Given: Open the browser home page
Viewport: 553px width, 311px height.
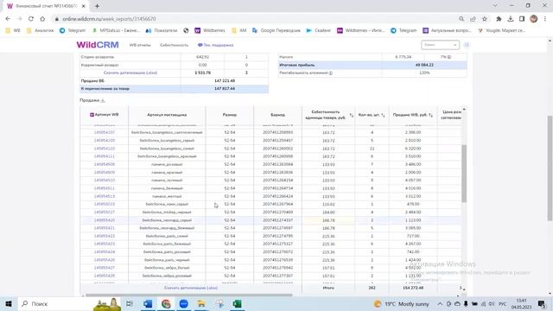Looking at the screenshot, I should pyautogui.click(x=42, y=19).
